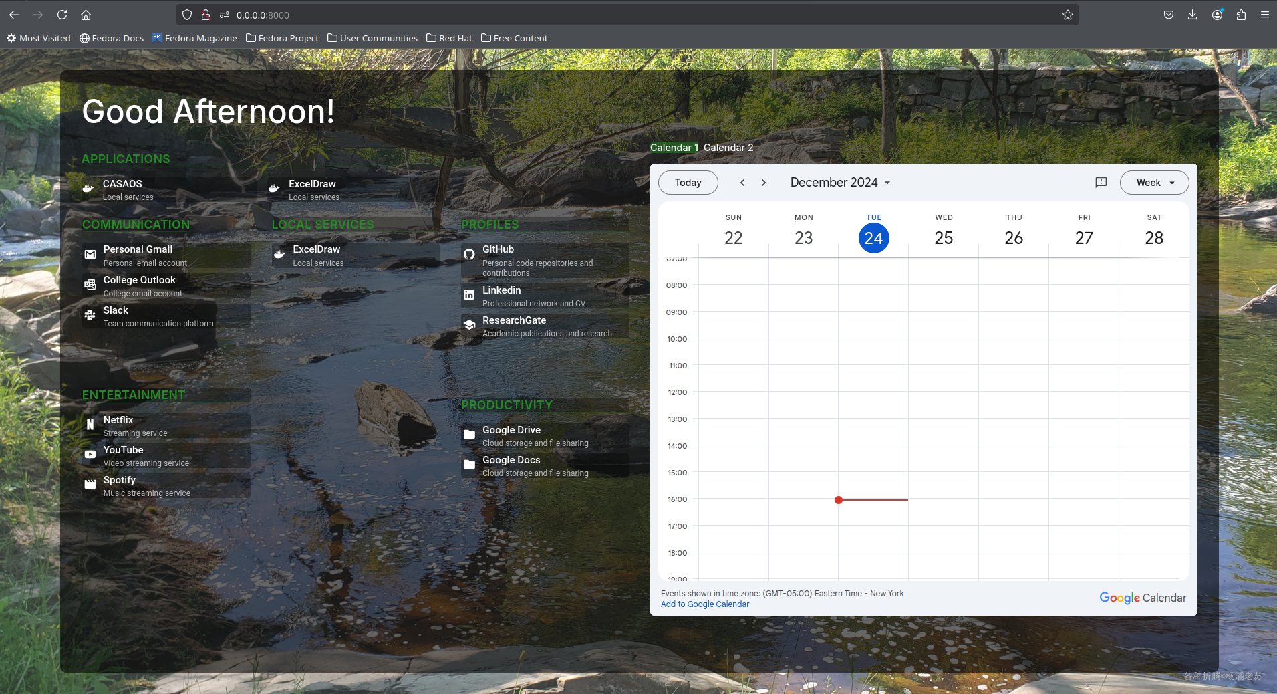
Task: Select Monday 23 in the calendar header
Action: click(x=803, y=238)
